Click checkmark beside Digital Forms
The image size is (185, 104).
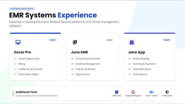coord(72,74)
